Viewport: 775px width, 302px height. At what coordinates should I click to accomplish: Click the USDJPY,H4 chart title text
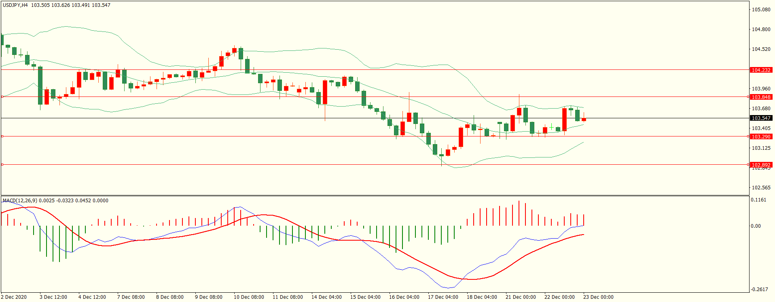[x=15, y=5]
